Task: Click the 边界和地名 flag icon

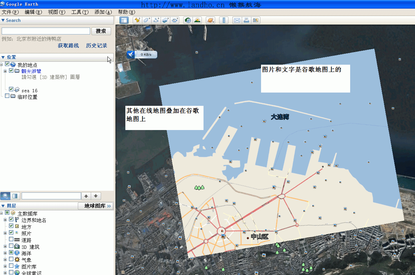Action: (17, 220)
